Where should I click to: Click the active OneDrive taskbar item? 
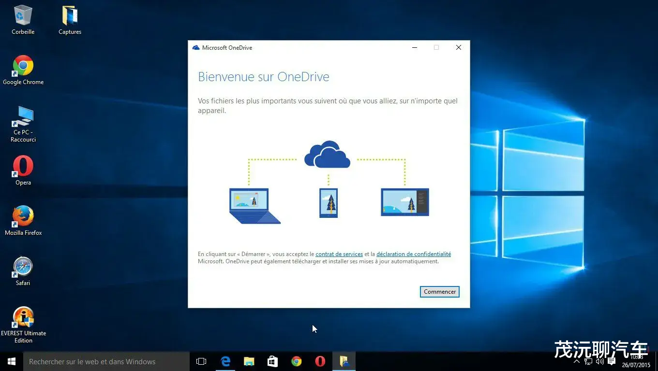click(344, 361)
